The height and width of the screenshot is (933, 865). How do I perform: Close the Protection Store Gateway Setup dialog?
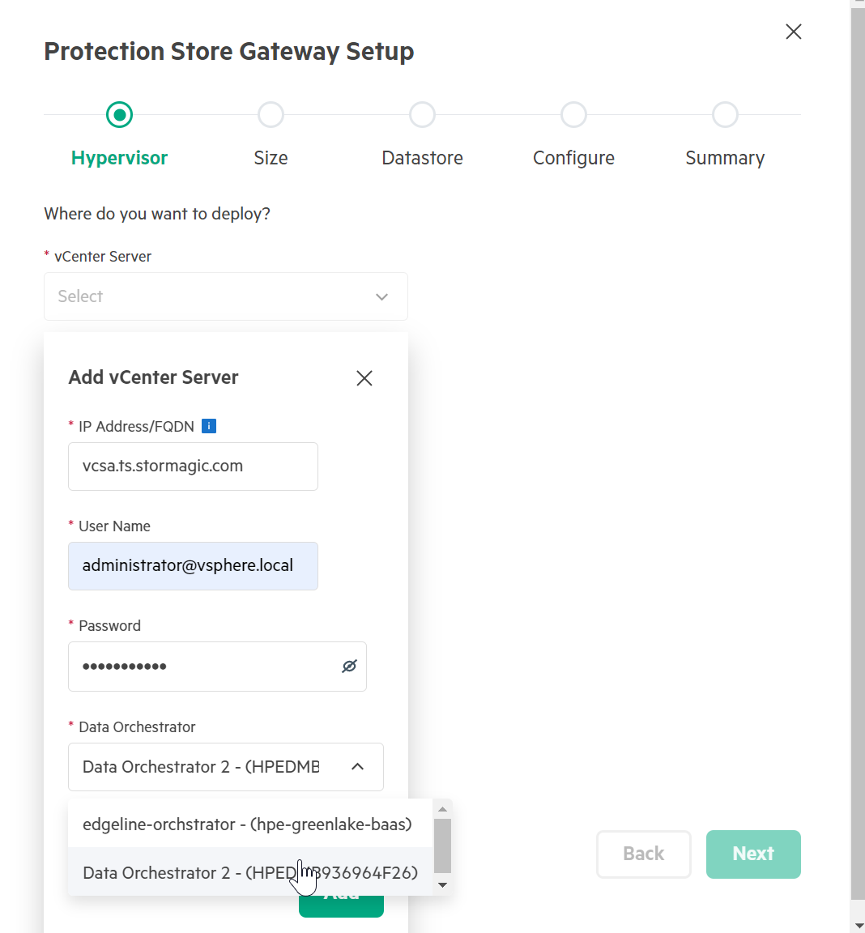point(794,32)
